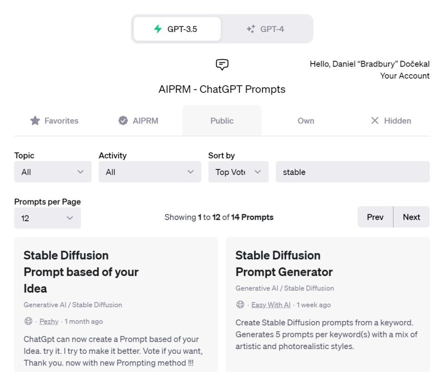442x372 pixels.
Task: Go to the Next page of prompts
Action: (x=411, y=217)
